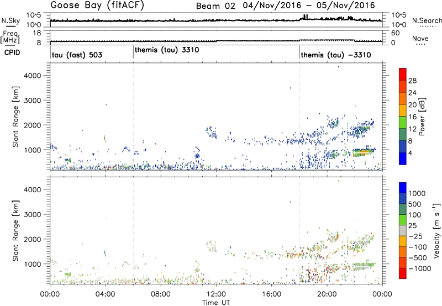
Task: Click the 'Freq. [MHz]' axis label
Action: pos(10,37)
